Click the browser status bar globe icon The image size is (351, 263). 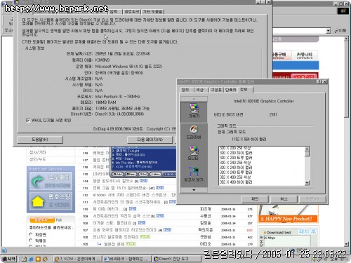coord(4,251)
